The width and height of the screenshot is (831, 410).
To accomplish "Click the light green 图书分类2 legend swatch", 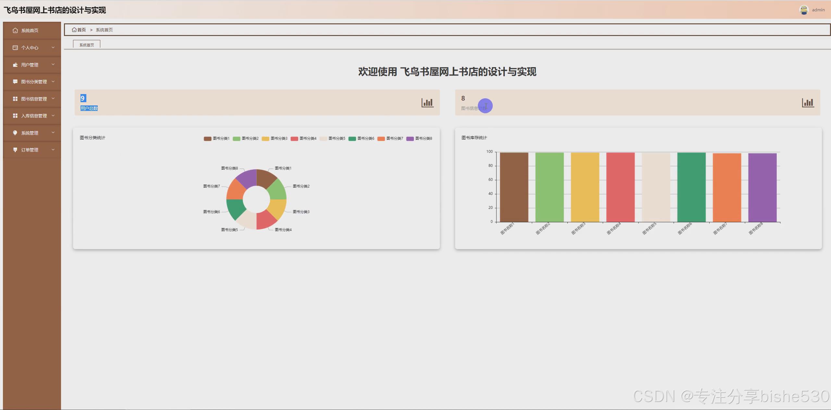I will coord(236,139).
